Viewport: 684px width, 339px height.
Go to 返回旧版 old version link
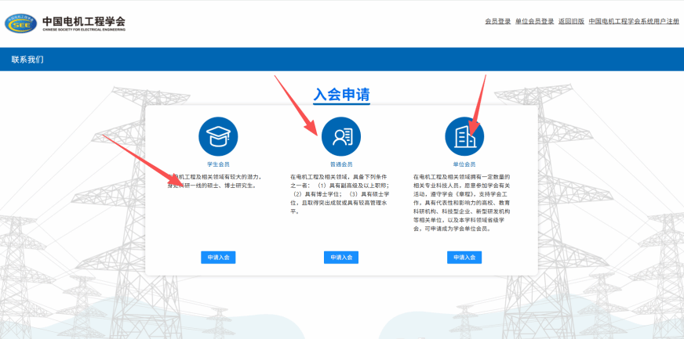[x=571, y=21]
